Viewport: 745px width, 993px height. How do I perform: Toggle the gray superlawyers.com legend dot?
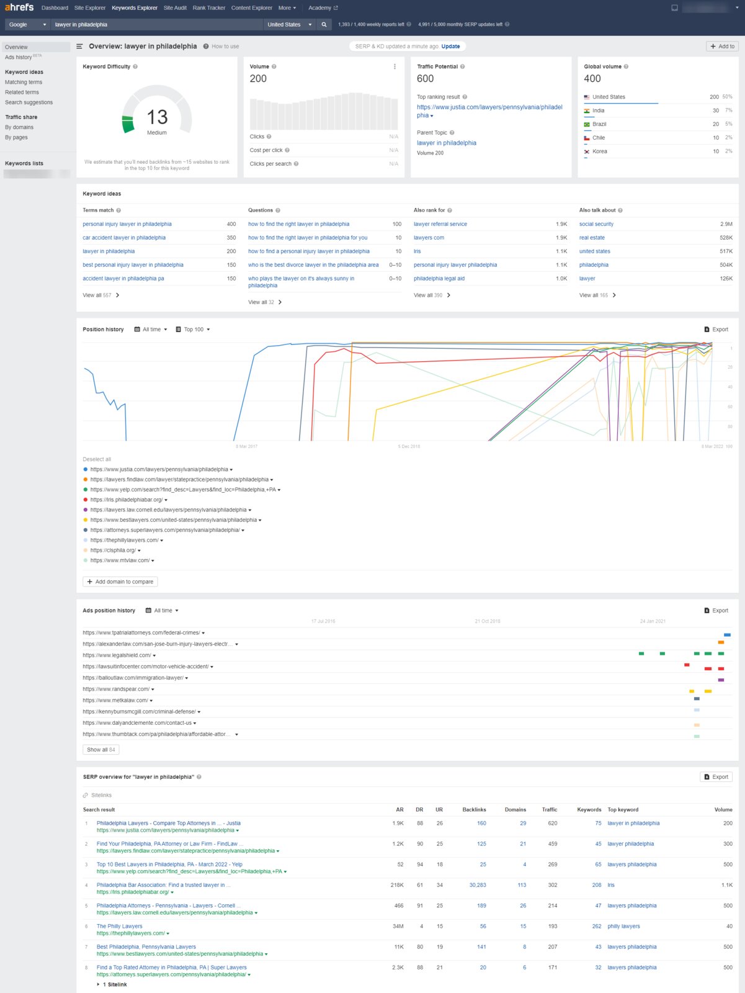86,530
